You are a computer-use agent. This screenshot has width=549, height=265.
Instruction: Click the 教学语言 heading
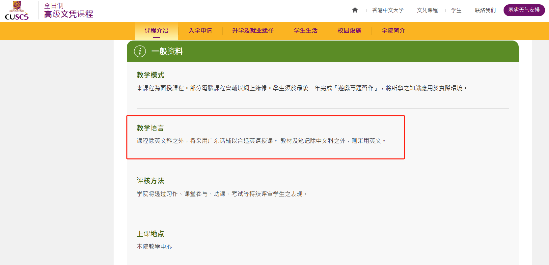pyautogui.click(x=151, y=128)
